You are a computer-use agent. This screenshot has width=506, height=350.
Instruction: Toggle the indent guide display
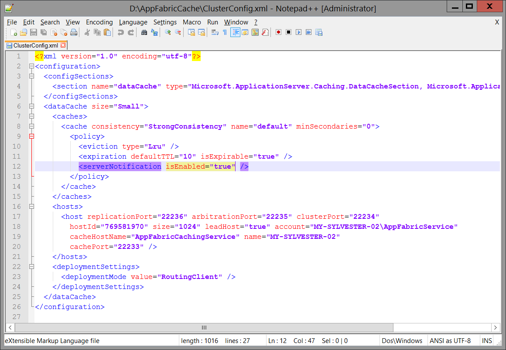coord(235,32)
